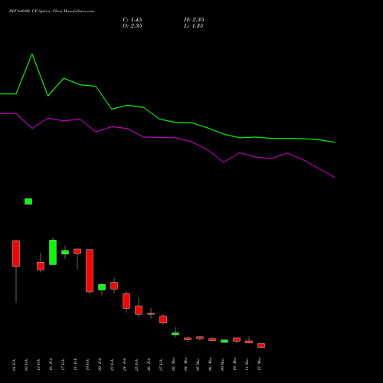
Task: Select the 01 Feb red candlestick
Action: tap(16, 254)
